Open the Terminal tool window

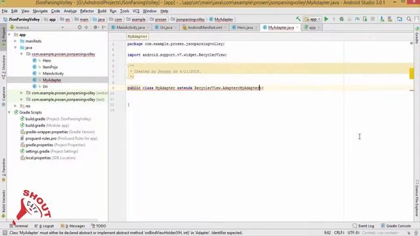click(19, 226)
